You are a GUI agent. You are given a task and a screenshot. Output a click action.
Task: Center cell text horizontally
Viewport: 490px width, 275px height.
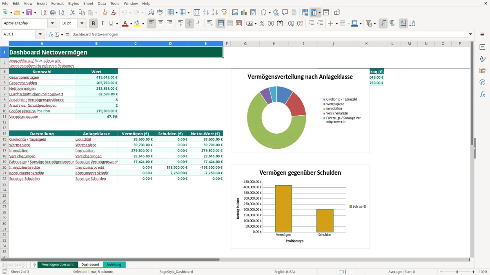point(160,24)
